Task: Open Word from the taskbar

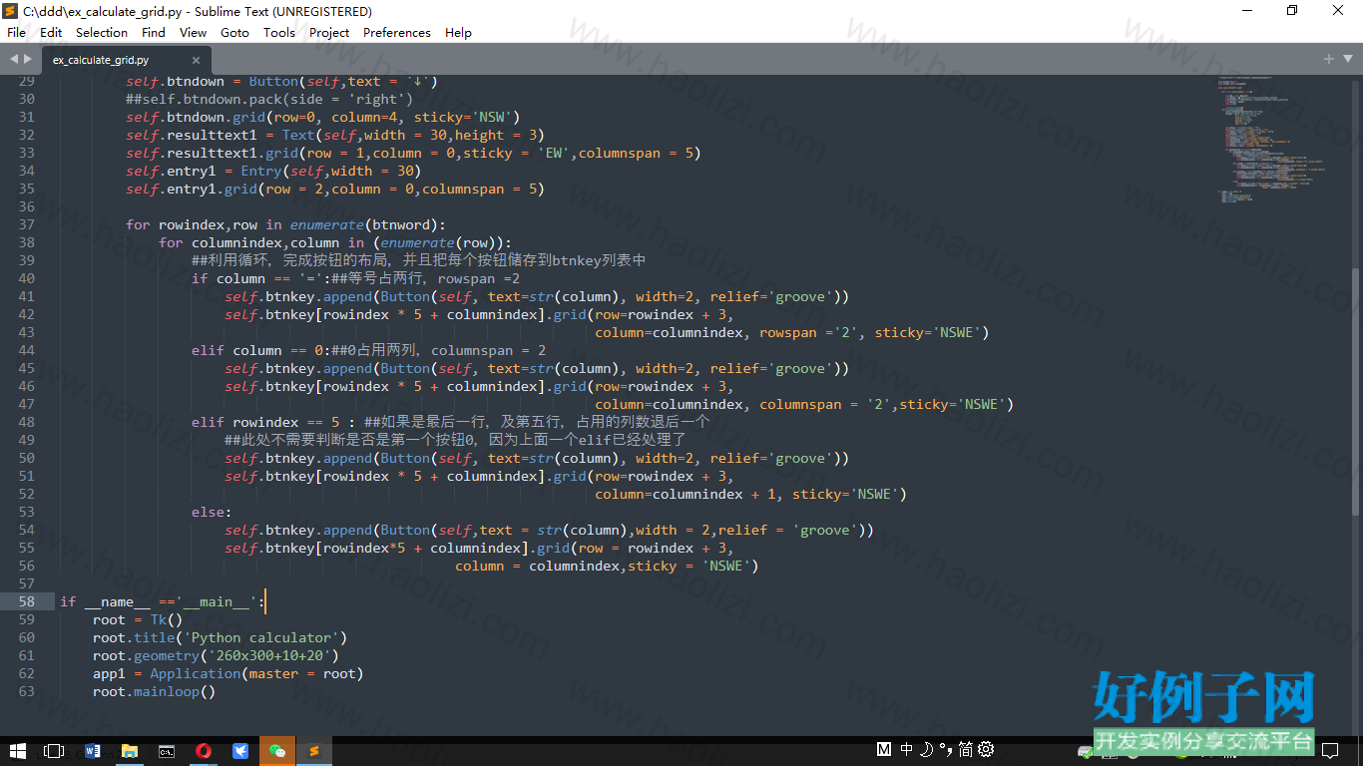Action: point(93,750)
